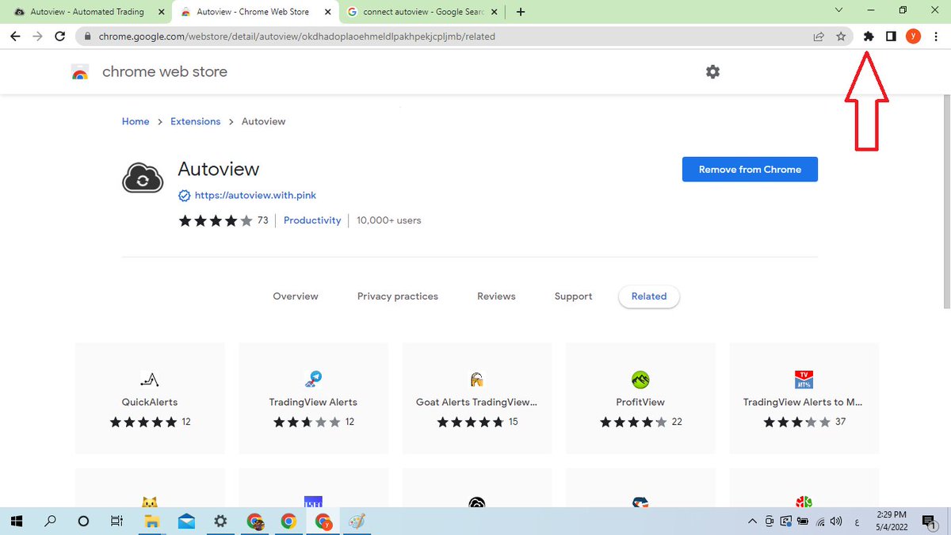Click the address bar URL

tap(297, 36)
